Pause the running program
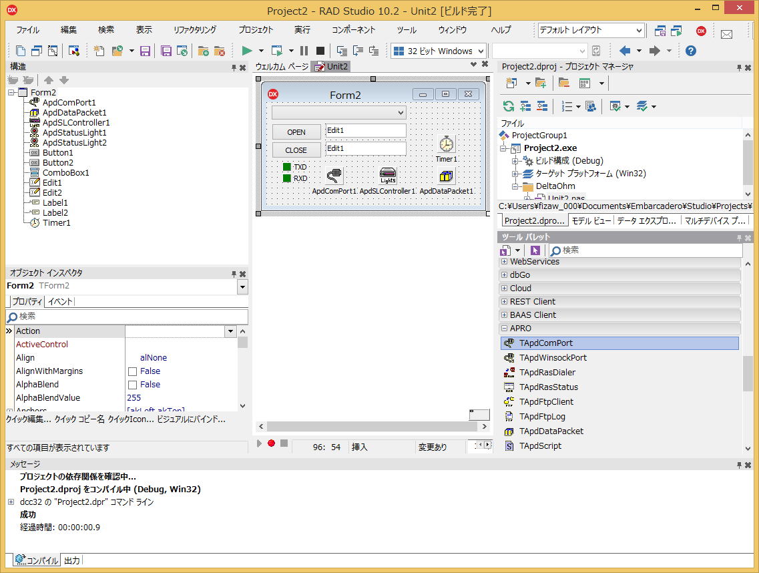The width and height of the screenshot is (759, 573). (x=304, y=51)
